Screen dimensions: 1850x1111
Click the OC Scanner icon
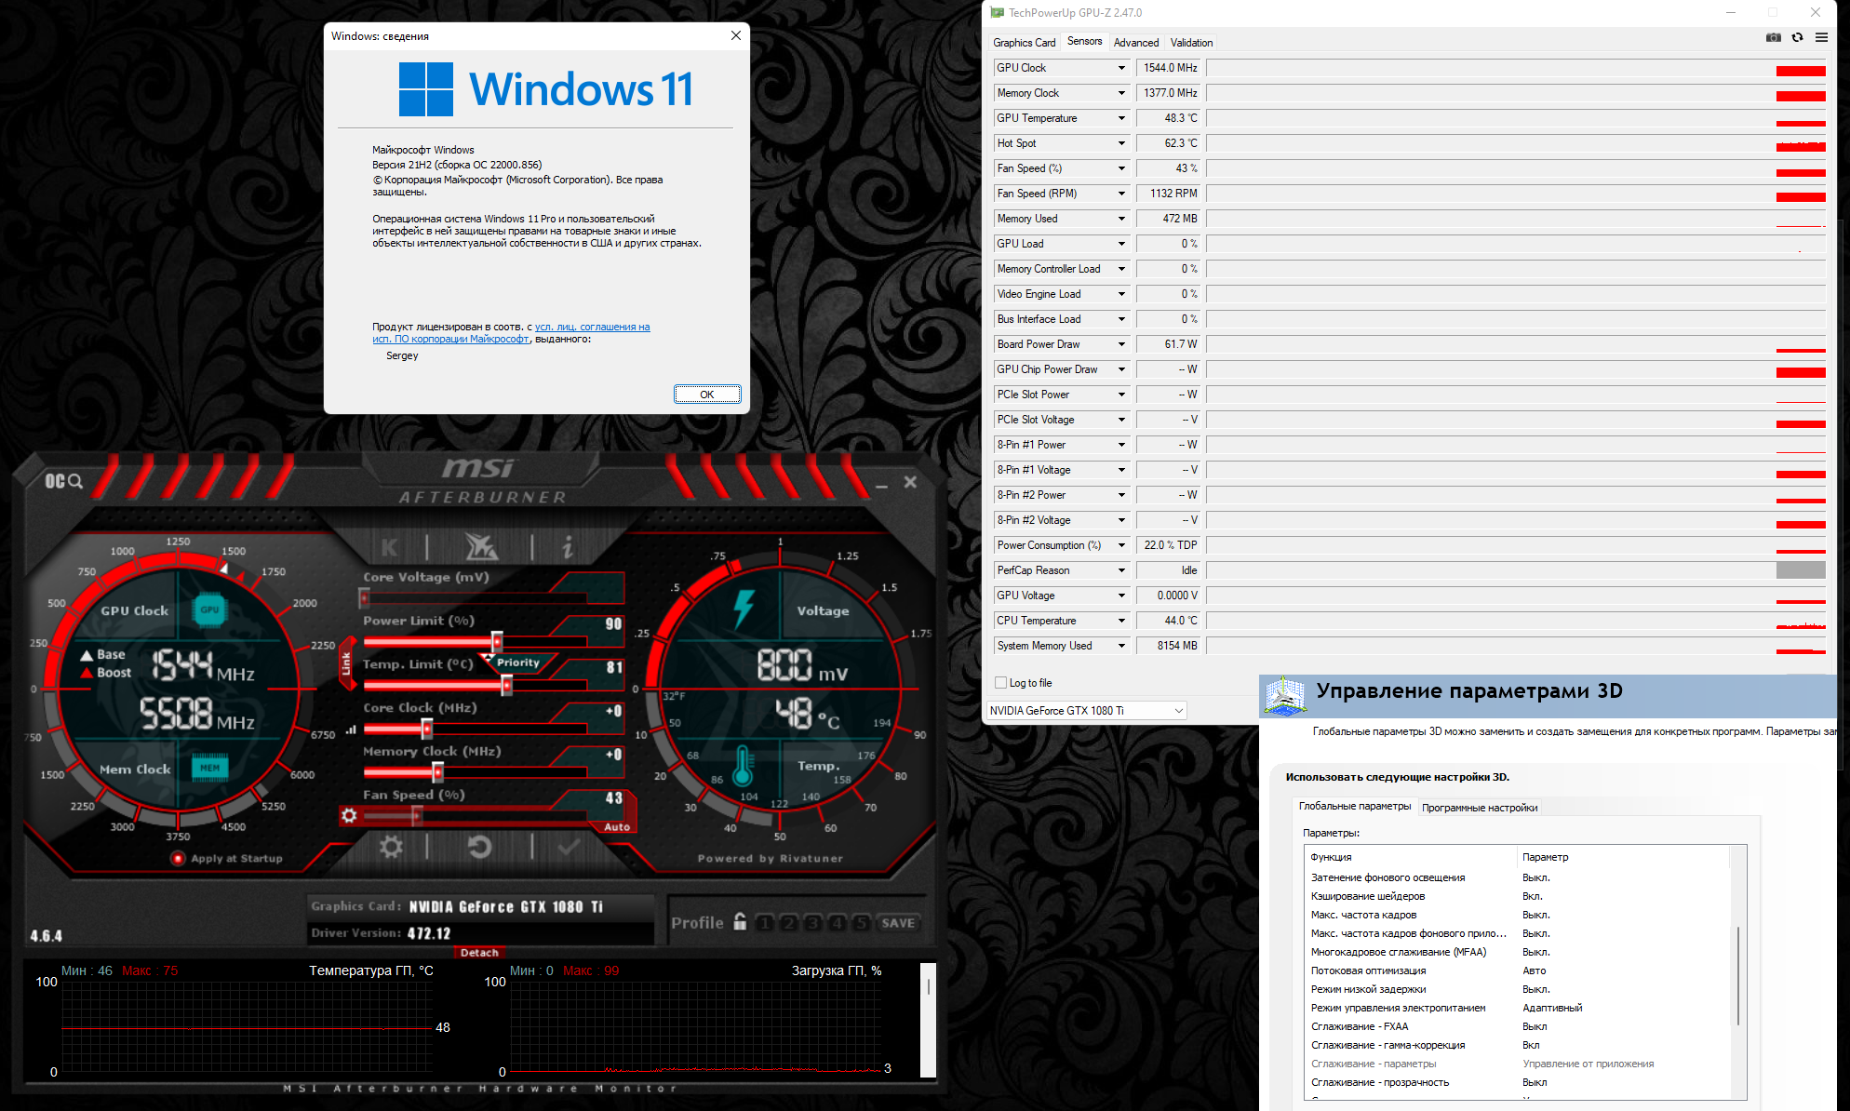click(63, 480)
